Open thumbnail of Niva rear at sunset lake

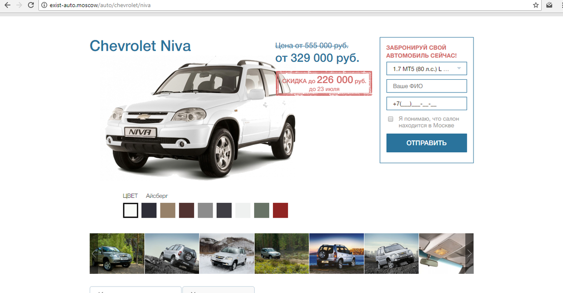(x=337, y=254)
